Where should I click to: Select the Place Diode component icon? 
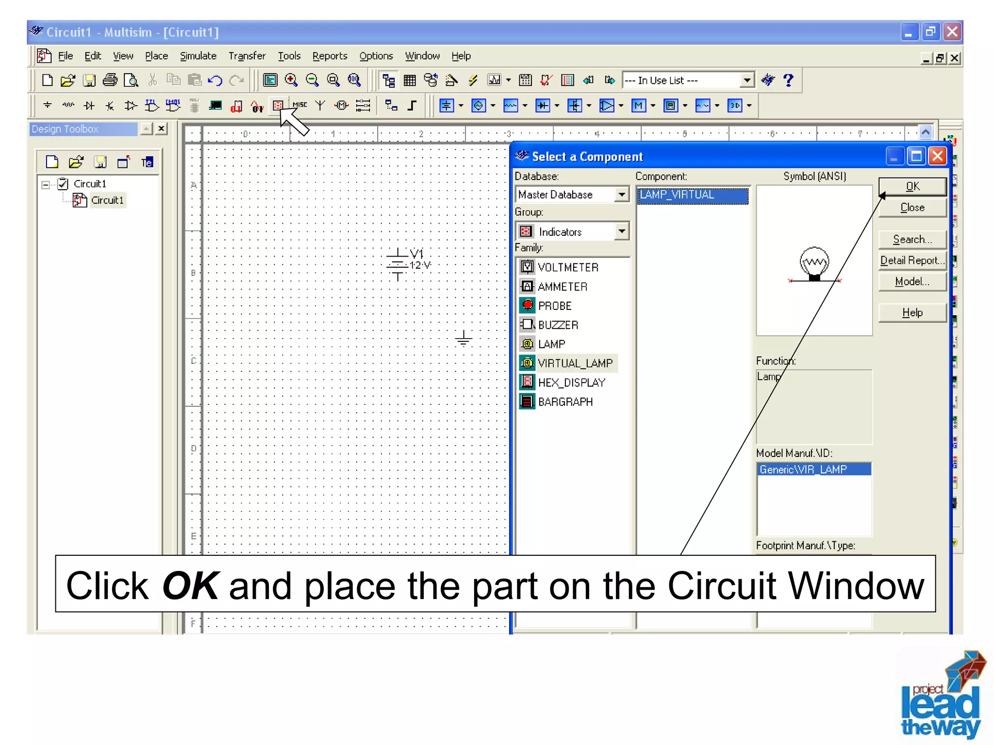89,105
